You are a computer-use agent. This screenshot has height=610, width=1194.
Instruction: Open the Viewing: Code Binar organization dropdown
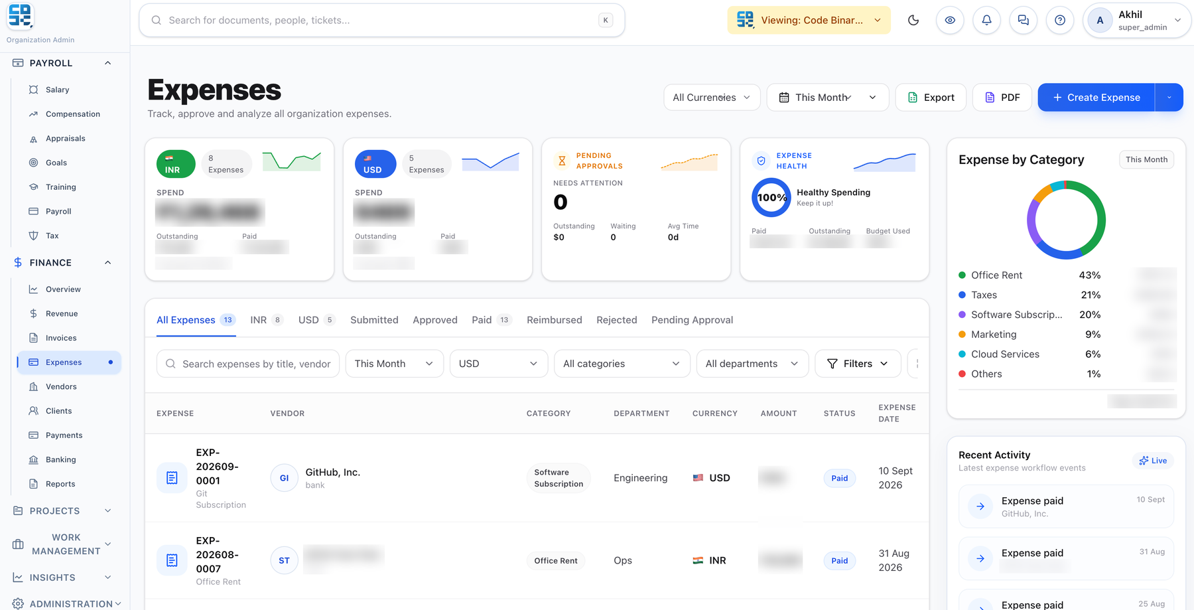809,20
